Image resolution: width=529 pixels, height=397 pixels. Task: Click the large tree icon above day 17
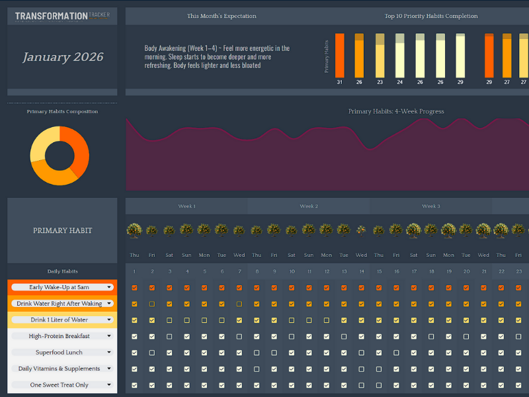pos(413,230)
